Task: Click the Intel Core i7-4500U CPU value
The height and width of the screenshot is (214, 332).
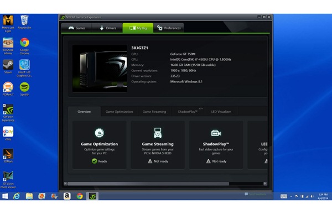Action: click(200, 60)
